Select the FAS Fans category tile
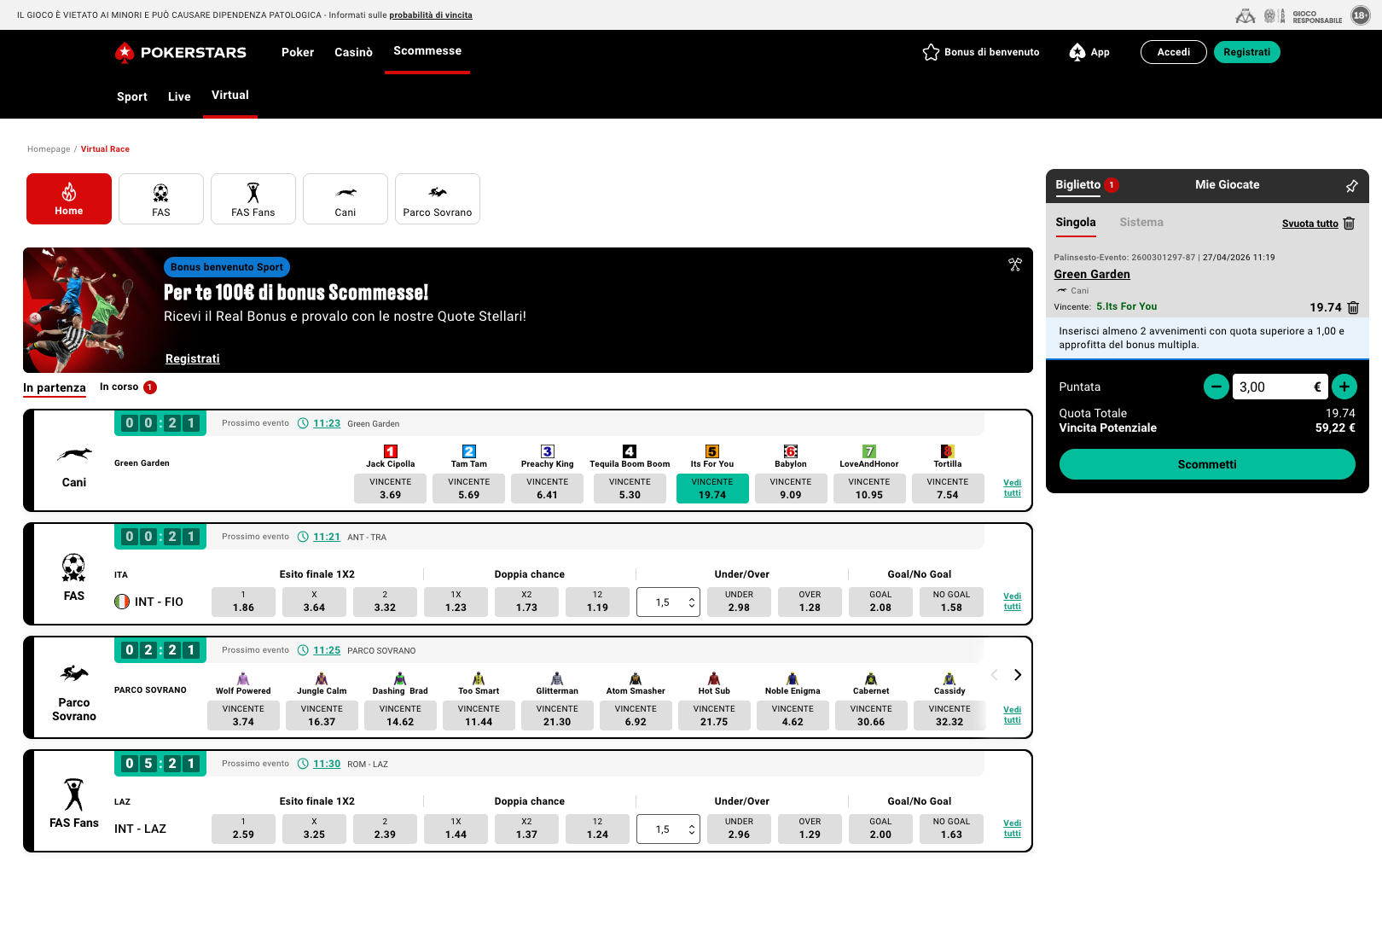This screenshot has height=925, width=1382. point(253,199)
